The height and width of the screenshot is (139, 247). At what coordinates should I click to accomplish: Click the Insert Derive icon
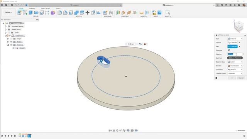[154, 13]
